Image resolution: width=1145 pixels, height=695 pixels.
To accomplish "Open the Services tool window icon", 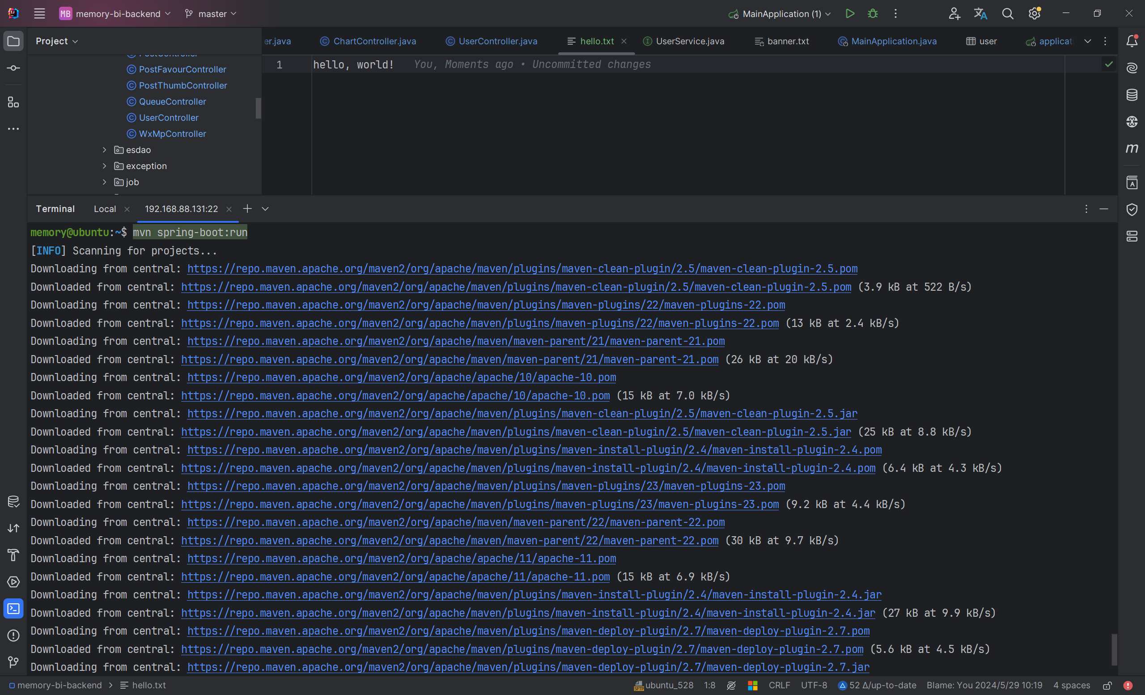I will tap(13, 582).
